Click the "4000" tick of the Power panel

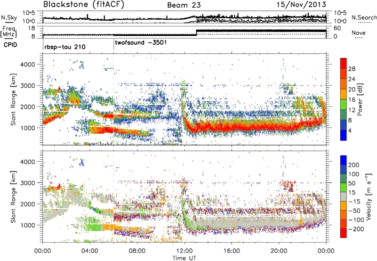click(x=27, y=65)
